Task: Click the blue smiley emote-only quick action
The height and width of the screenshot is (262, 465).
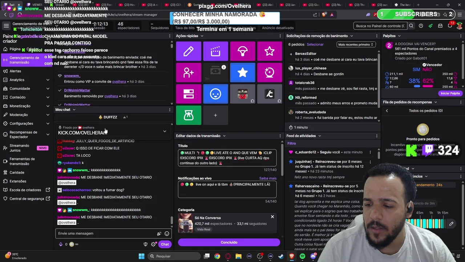Action: (x=215, y=94)
